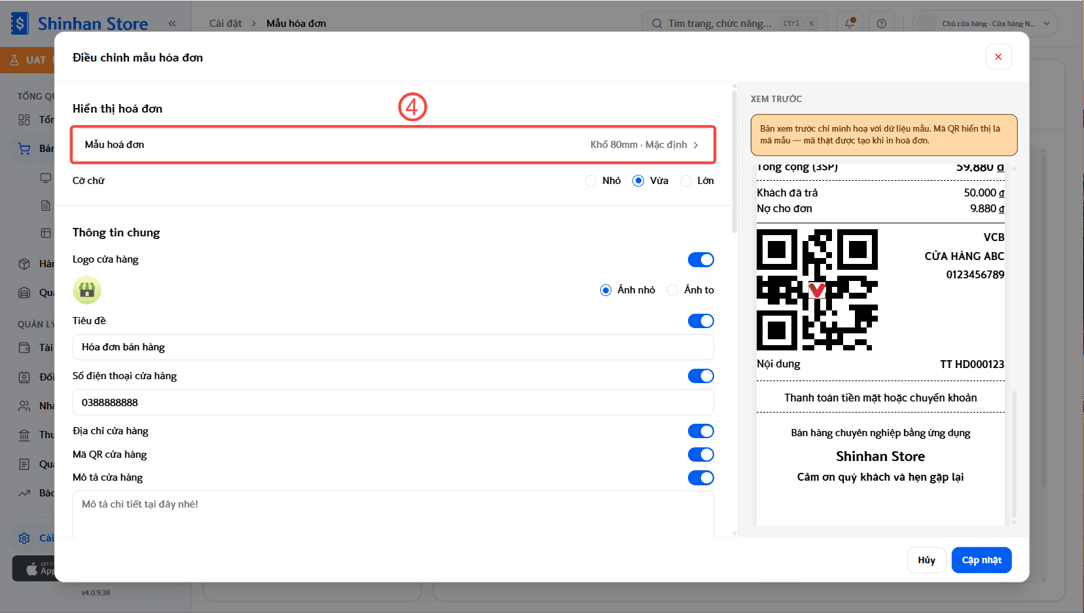Click the wallet icon in sidebar

click(24, 348)
